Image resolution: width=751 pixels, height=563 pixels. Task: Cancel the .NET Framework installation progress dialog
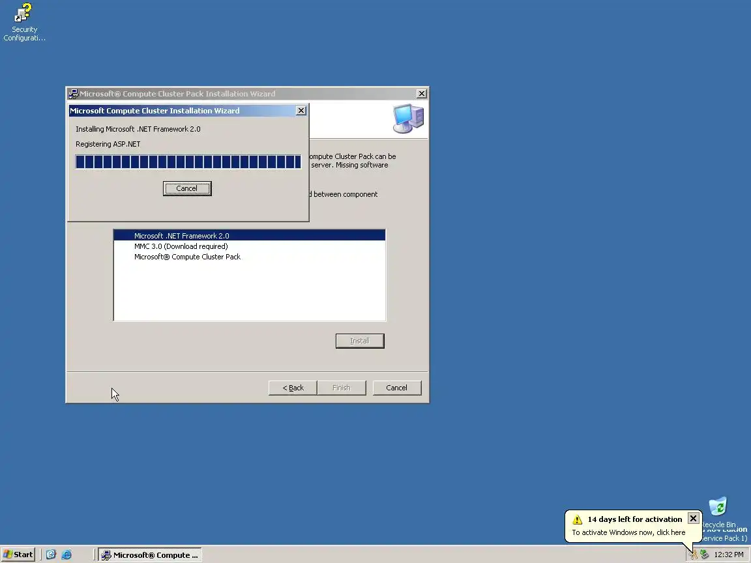pos(187,188)
